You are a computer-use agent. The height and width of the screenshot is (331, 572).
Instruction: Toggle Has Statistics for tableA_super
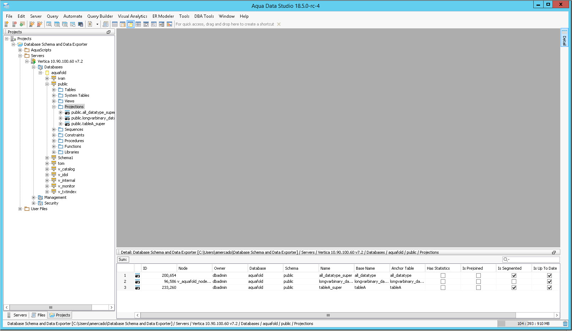tap(443, 287)
